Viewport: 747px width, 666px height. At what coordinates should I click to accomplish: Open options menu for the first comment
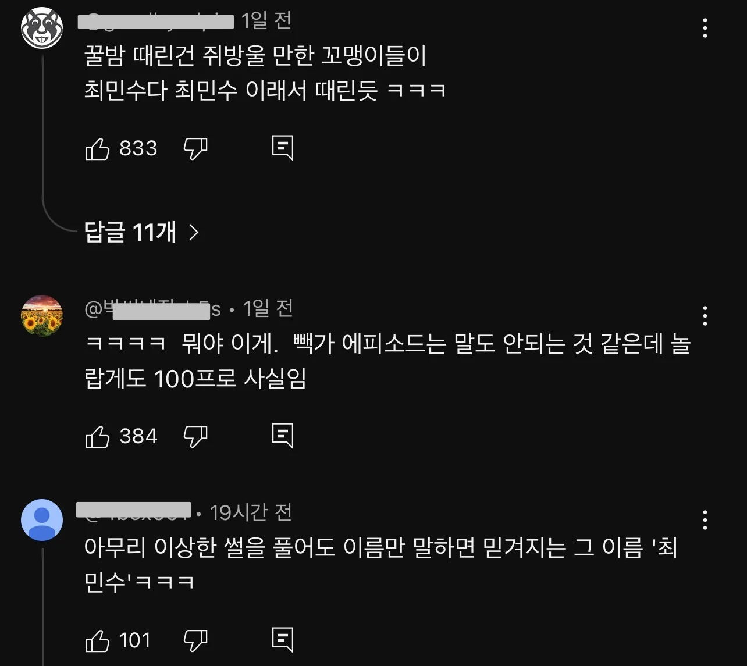pyautogui.click(x=705, y=28)
